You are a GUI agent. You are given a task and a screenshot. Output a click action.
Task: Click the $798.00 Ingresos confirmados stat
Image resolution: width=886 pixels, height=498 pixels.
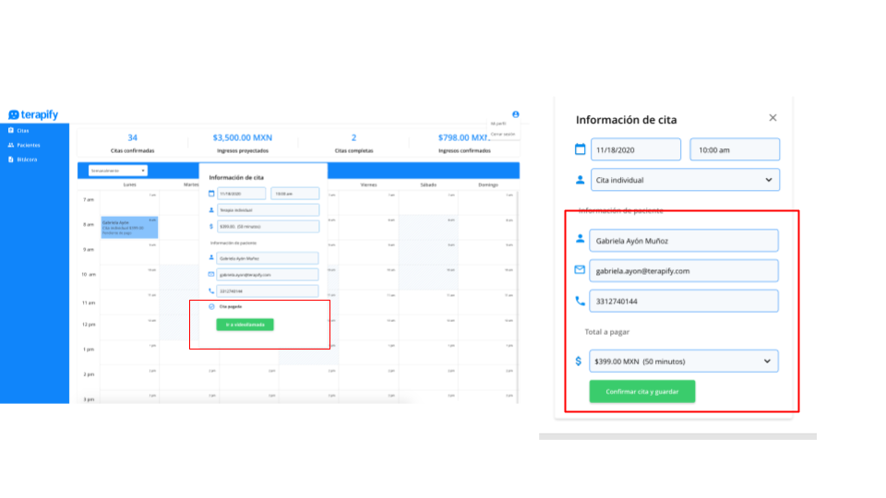[464, 143]
